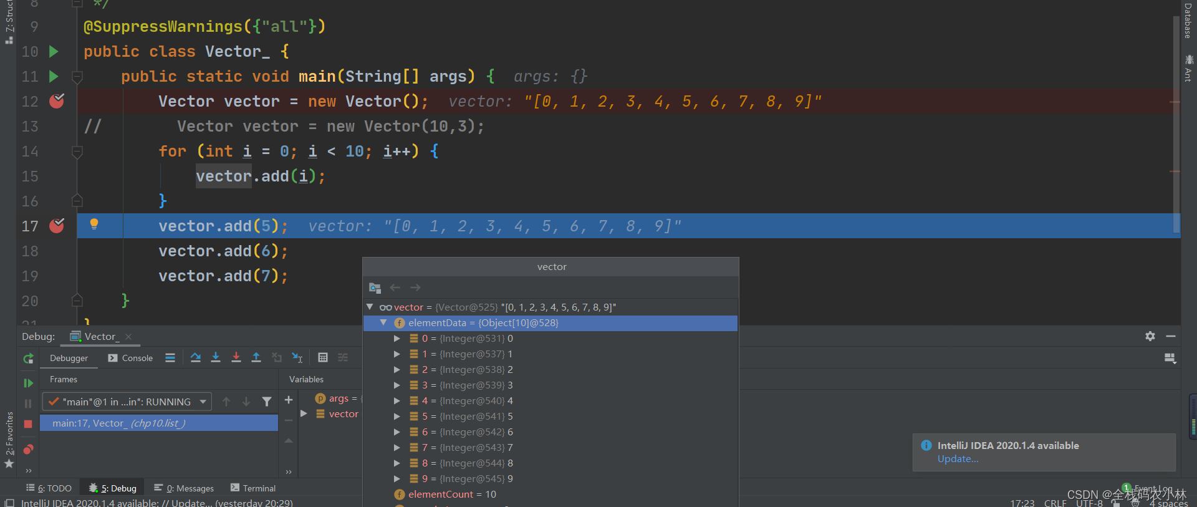Image resolution: width=1197 pixels, height=507 pixels.
Task: Toggle breakpoint on line 17
Action: point(57,226)
